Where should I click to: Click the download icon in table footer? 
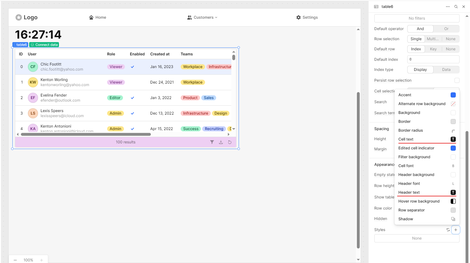coord(221,142)
